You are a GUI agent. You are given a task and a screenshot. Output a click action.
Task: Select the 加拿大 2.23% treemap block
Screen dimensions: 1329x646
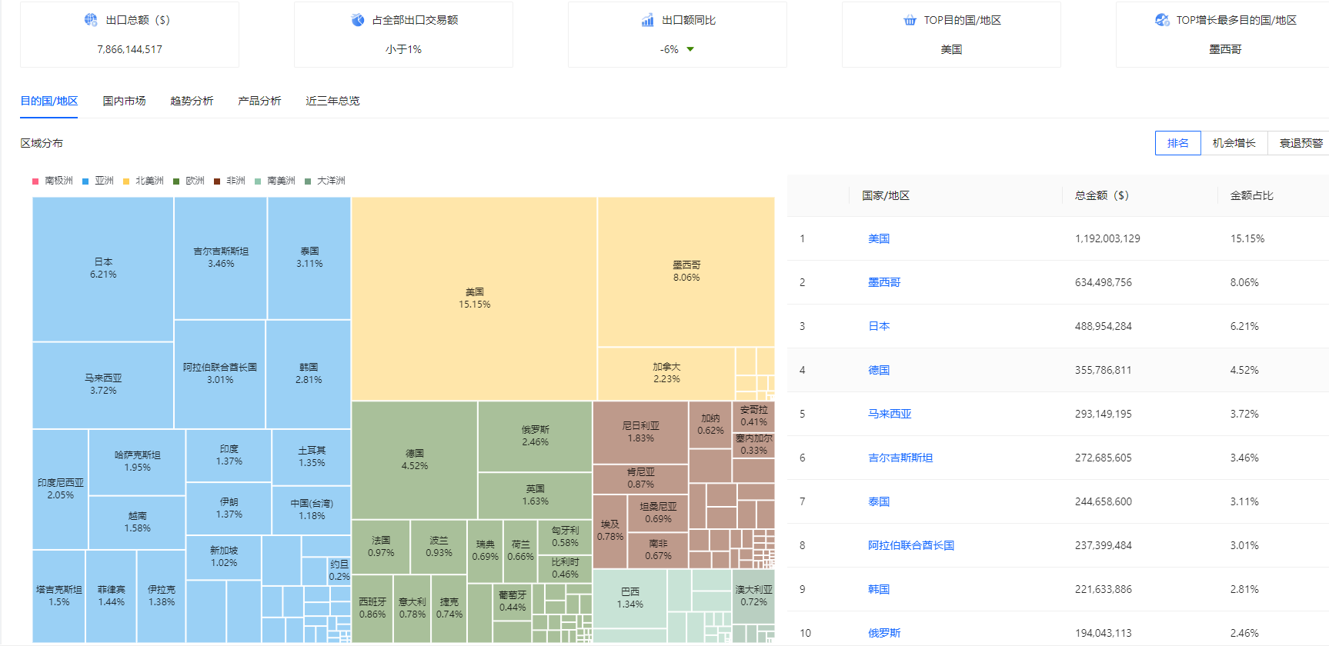click(666, 373)
